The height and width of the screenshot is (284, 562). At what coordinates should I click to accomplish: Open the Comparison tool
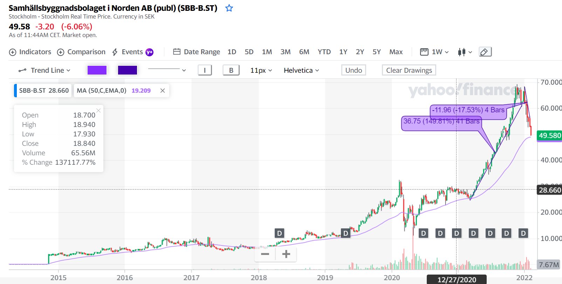[81, 52]
